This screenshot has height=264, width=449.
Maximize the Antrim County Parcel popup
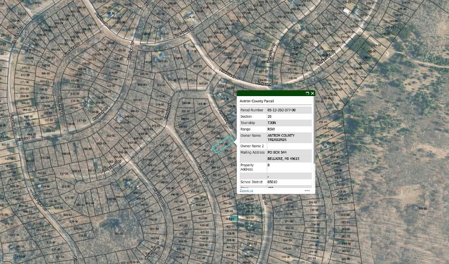(307, 93)
